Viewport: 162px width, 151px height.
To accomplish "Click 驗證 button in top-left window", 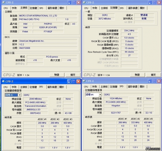I will pyautogui.click(x=57, y=75).
